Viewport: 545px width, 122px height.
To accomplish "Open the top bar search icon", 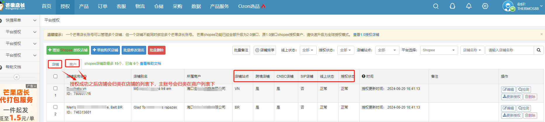I will [x=436, y=6].
